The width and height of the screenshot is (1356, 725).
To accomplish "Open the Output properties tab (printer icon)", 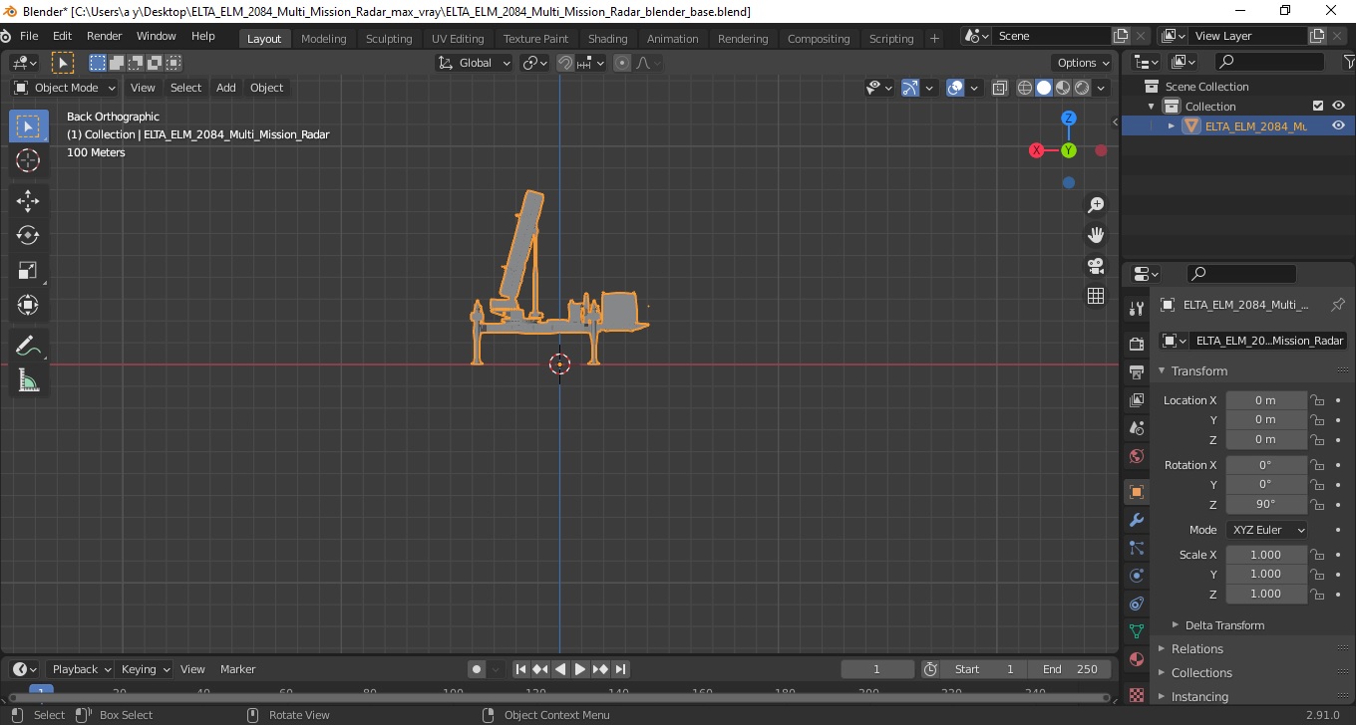I will click(1137, 371).
